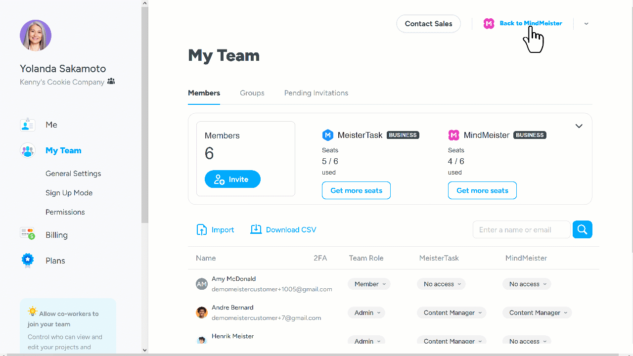
Task: Click the Import upload icon
Action: click(202, 229)
